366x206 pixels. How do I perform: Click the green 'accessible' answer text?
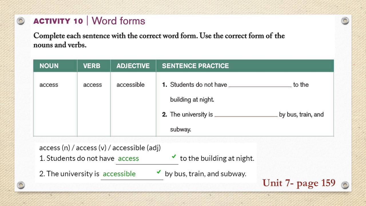pyautogui.click(x=119, y=174)
